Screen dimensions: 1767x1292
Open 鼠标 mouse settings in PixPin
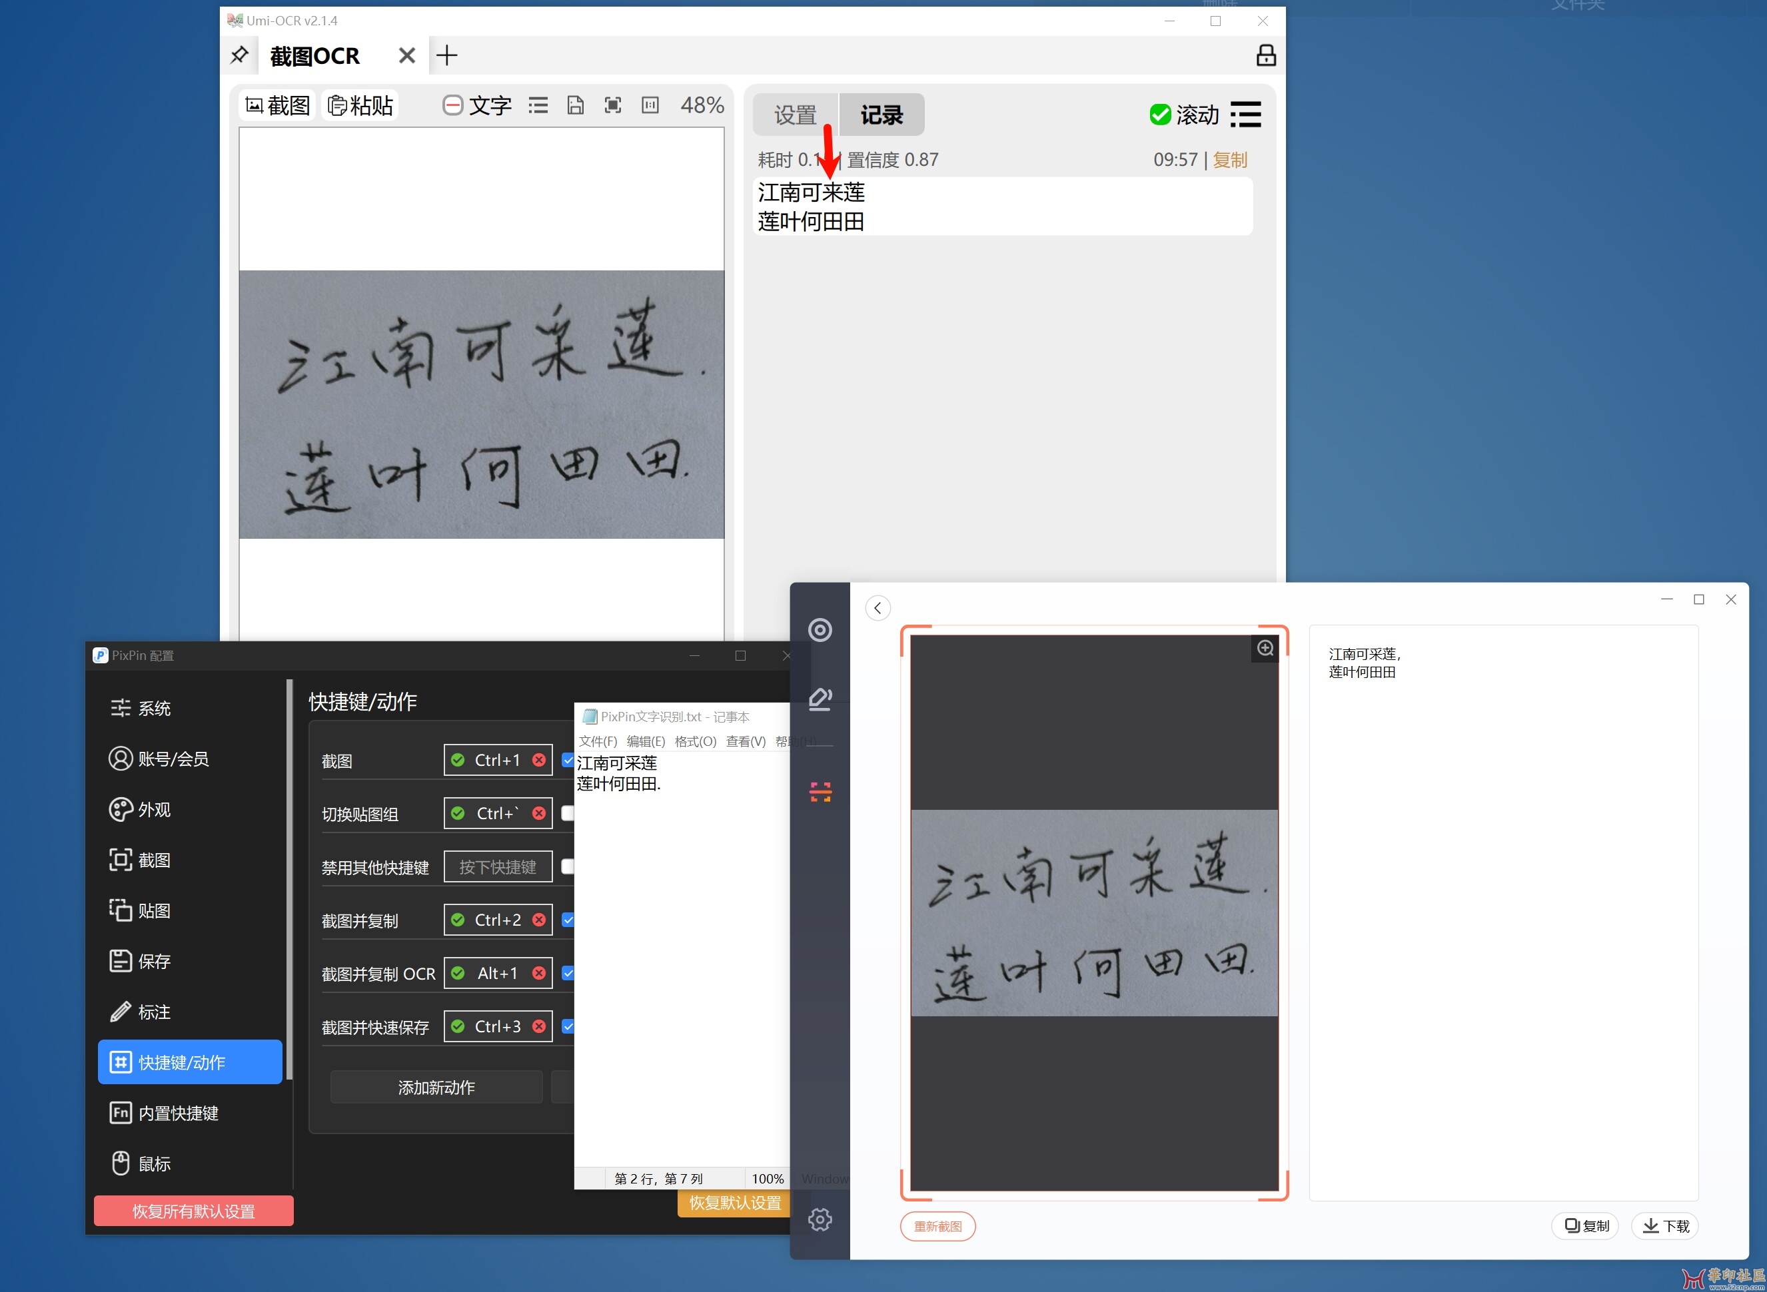pos(190,1163)
